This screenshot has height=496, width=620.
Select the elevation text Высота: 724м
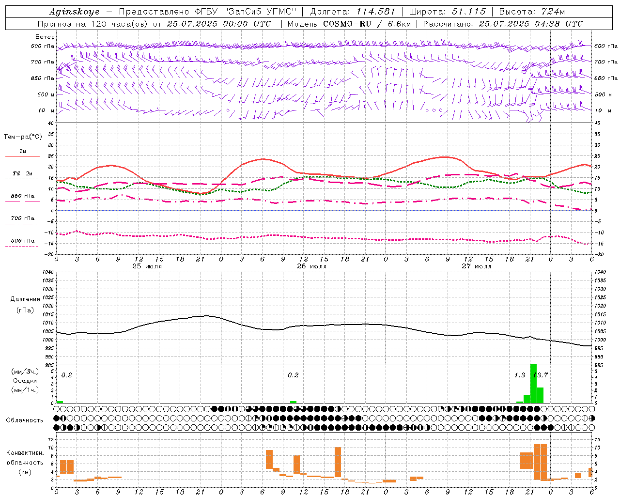[x=532, y=12]
